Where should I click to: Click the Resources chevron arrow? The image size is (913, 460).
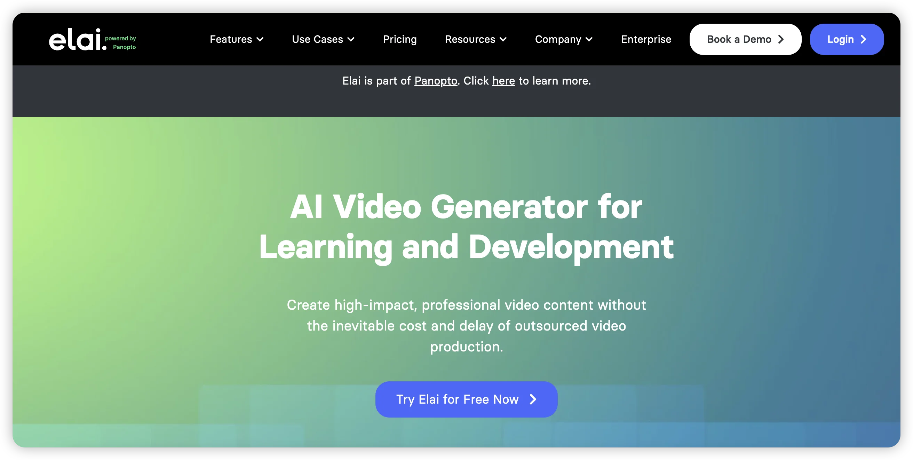tap(503, 39)
